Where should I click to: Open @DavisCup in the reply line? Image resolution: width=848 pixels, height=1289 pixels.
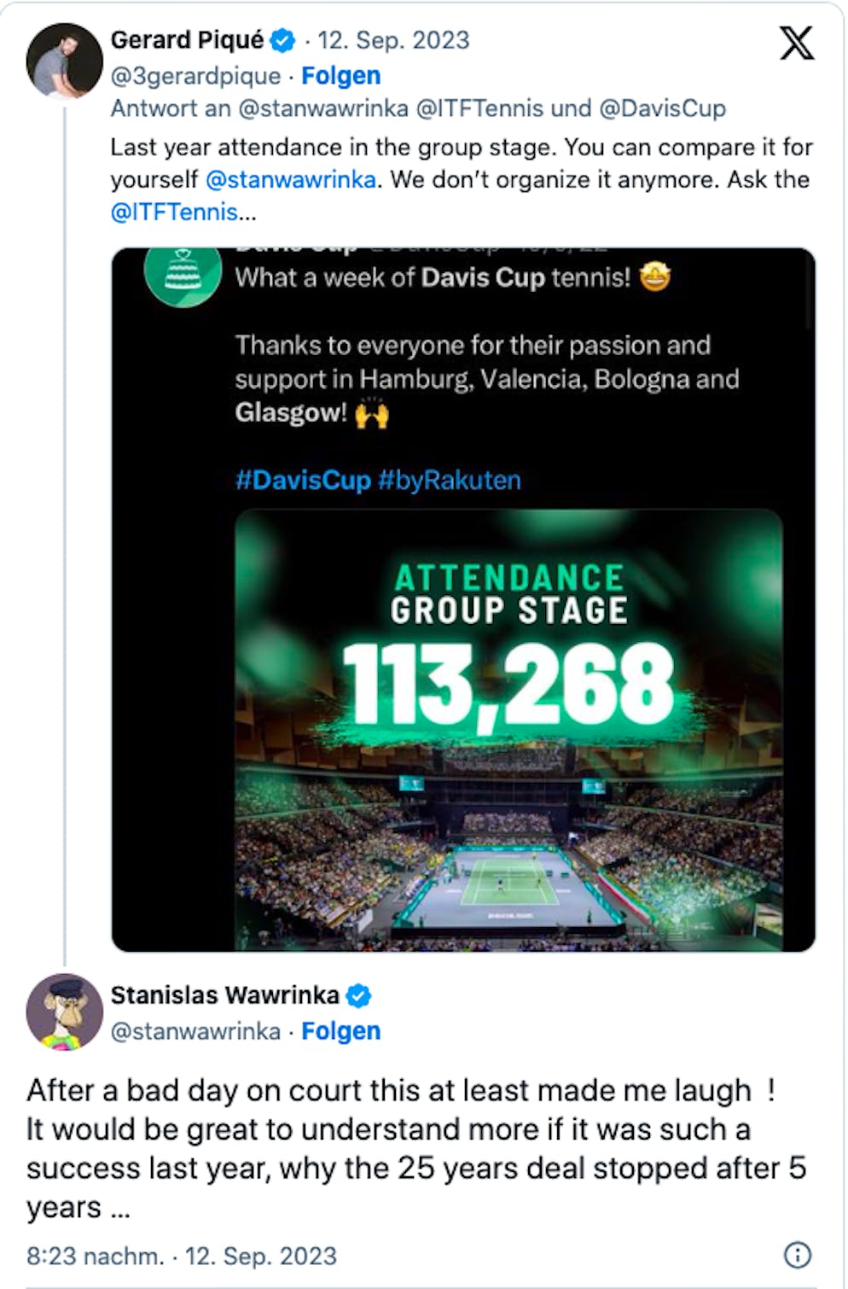point(662,108)
